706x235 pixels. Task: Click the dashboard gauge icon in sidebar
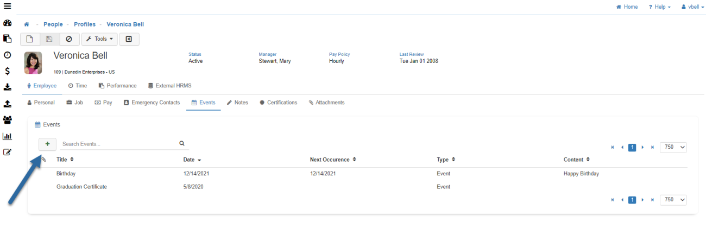(8, 23)
